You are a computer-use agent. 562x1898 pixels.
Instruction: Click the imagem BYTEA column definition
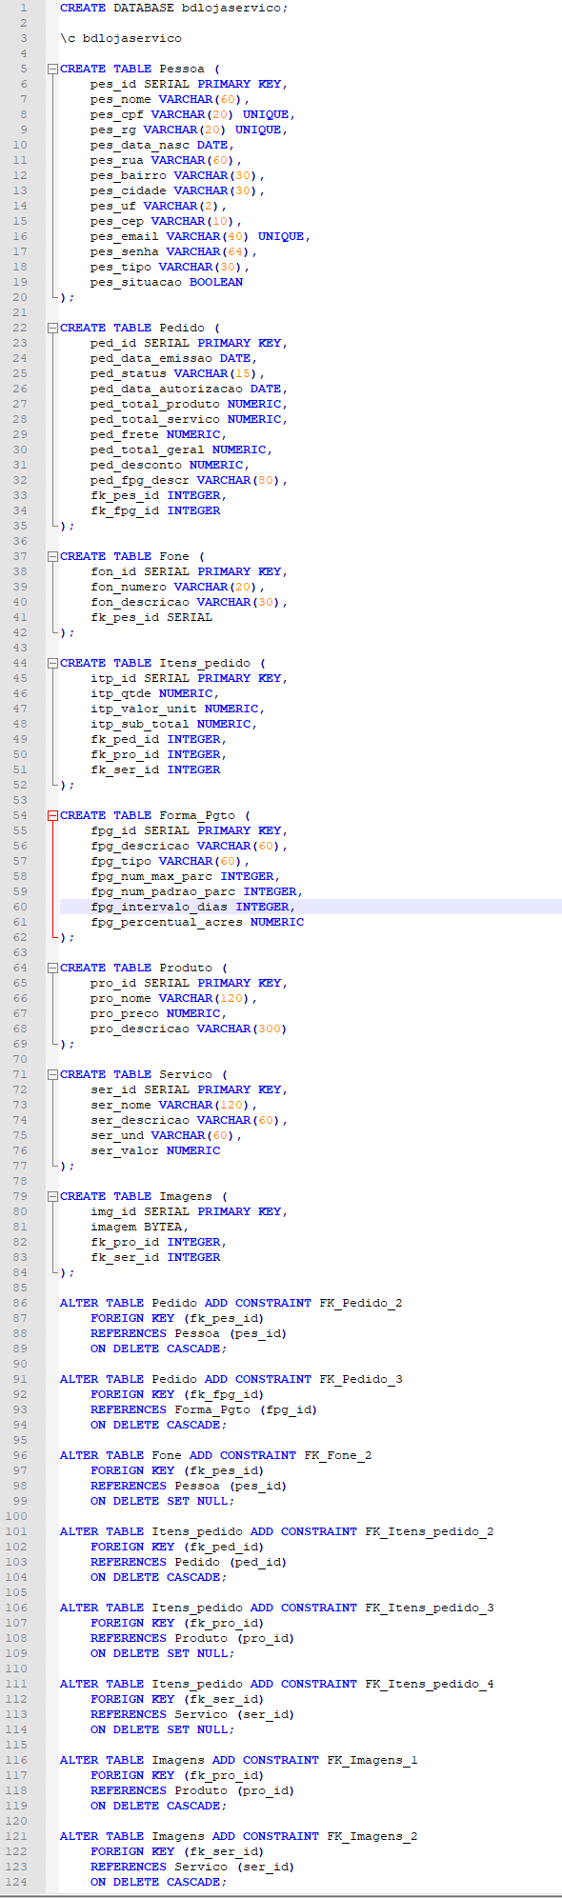(139, 1227)
